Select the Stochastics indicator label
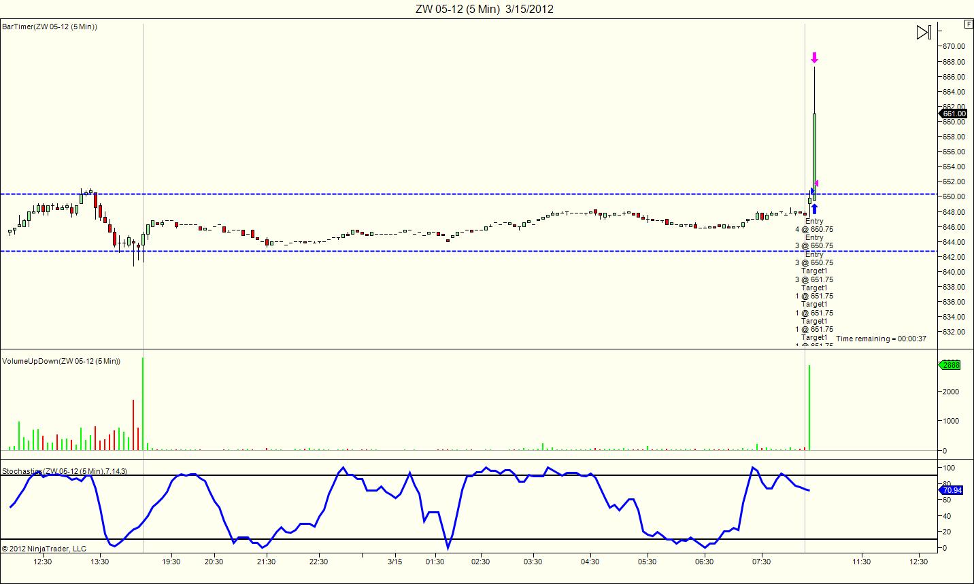 point(65,471)
